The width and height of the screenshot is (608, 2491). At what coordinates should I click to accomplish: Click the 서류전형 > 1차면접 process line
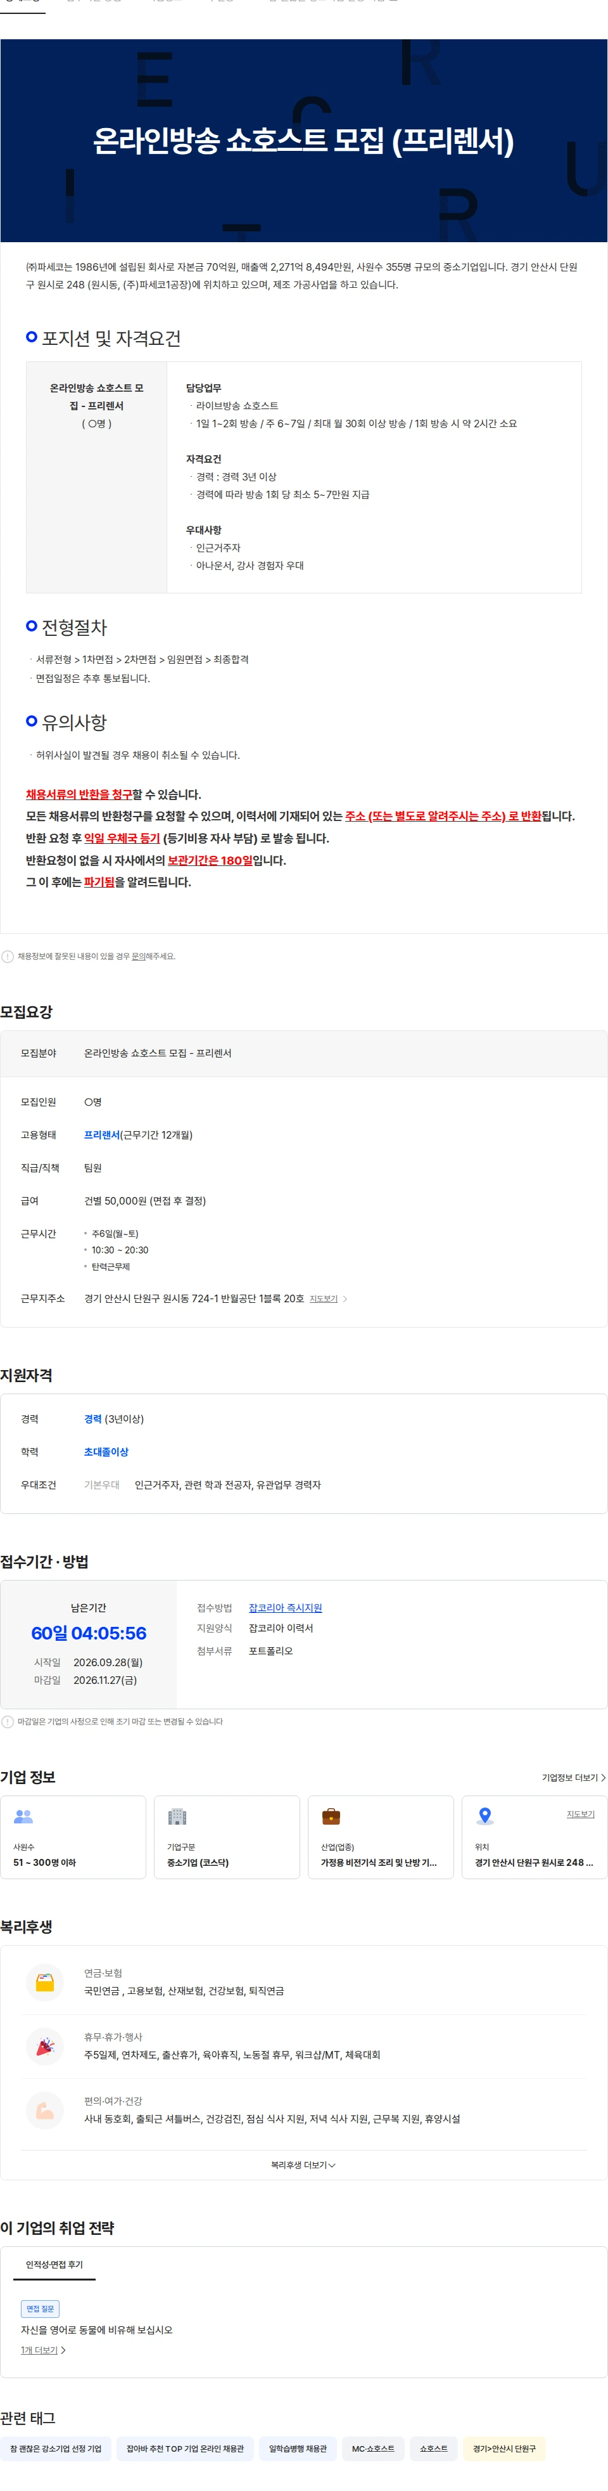(142, 659)
